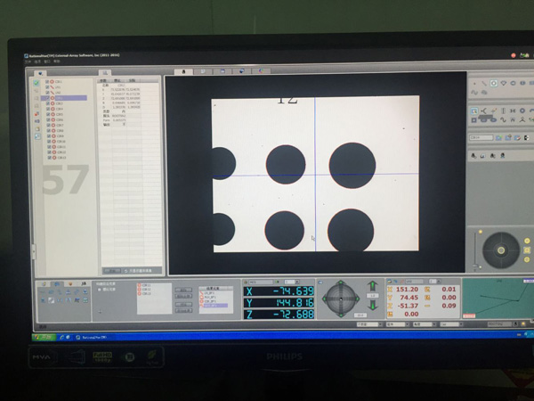Viewport: 534px width, 401px height.
Task: Click the button below the properties table
Action: 111,269
